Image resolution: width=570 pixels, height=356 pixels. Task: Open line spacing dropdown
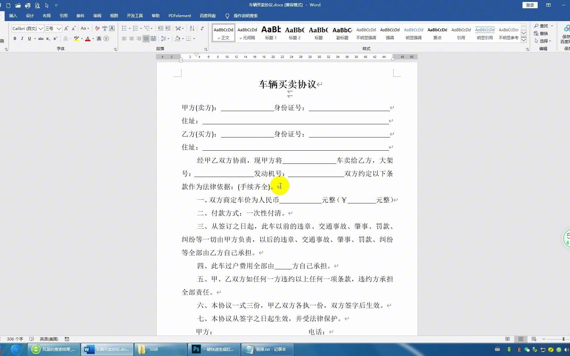165,39
